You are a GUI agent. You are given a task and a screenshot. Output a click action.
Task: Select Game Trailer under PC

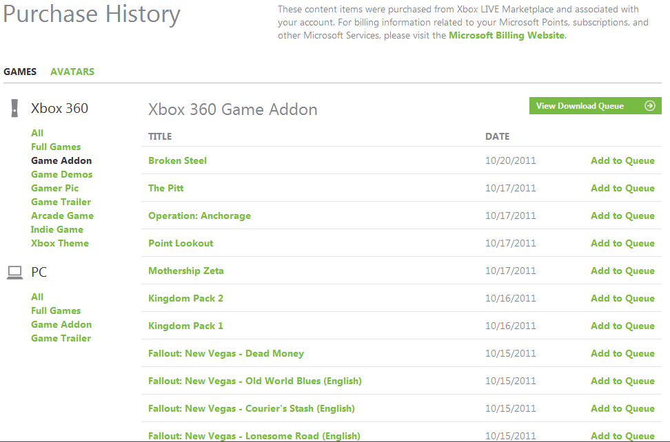(x=61, y=338)
